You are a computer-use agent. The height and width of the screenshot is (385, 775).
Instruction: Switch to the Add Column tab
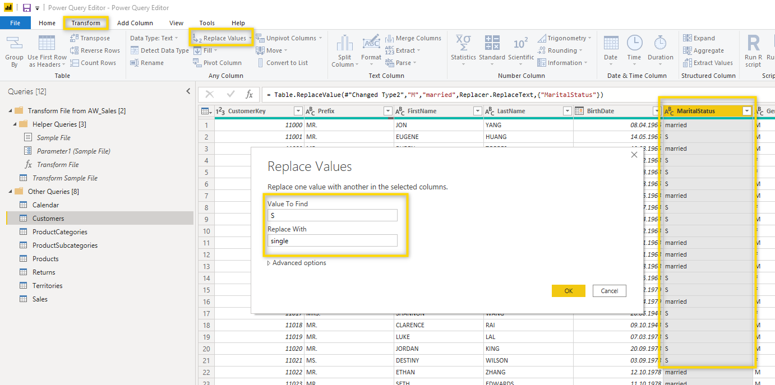click(135, 23)
